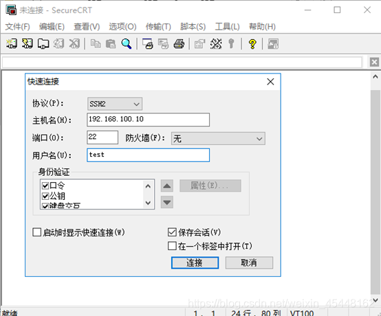The image size is (381, 316).
Task: Open the 选项(O) menu
Action: click(x=122, y=27)
